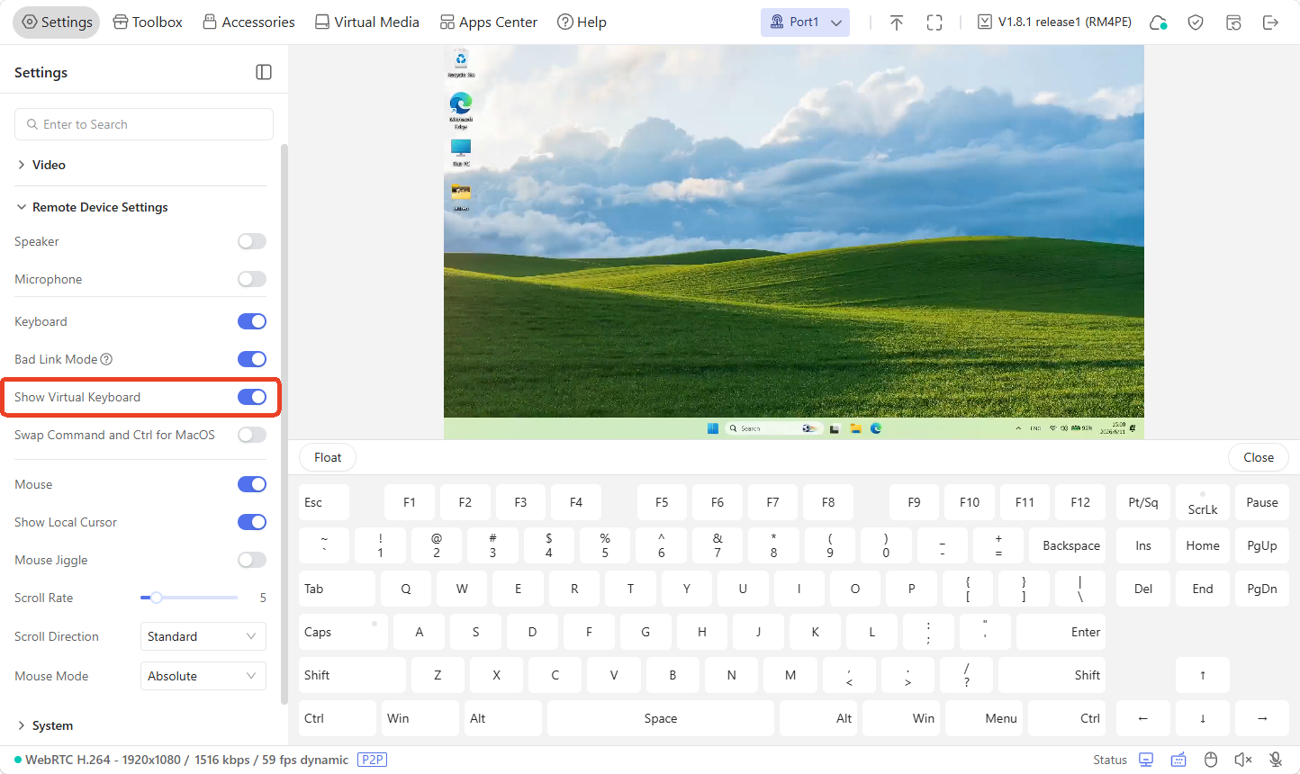Screen dimensions: 1300x774
Task: Click the shield security icon
Action: 1196,22
